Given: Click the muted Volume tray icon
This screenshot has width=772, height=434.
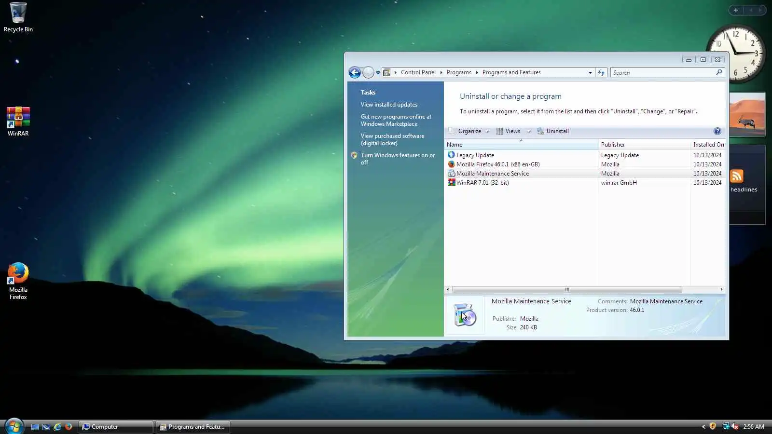Looking at the screenshot, I should [735, 426].
